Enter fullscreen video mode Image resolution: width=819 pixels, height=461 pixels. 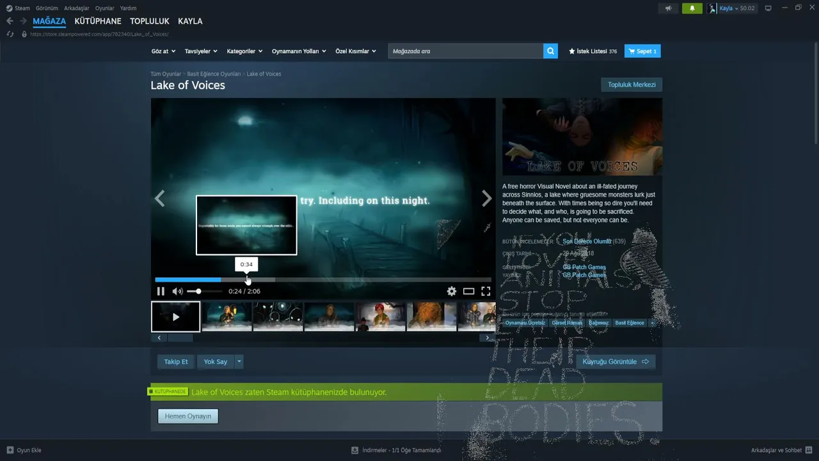486,291
